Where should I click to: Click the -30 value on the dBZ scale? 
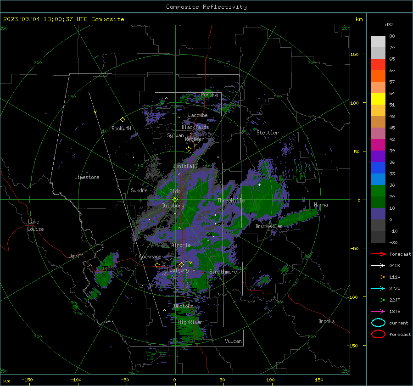393,242
